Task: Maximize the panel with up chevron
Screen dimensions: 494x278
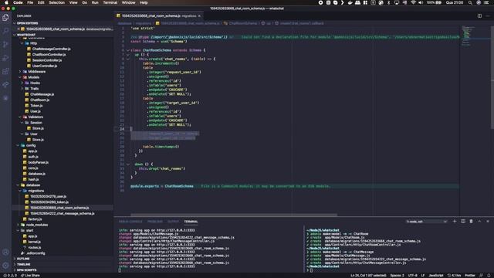Action: (479, 222)
